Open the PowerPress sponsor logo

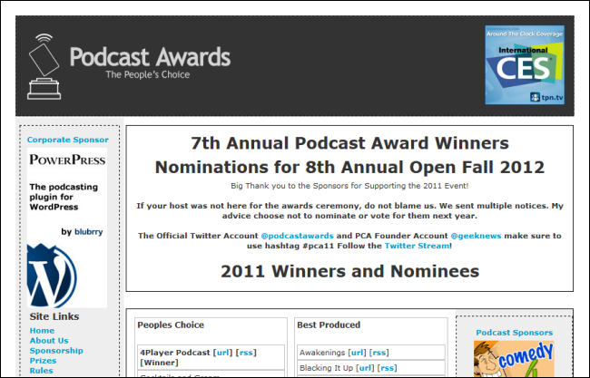point(67,160)
